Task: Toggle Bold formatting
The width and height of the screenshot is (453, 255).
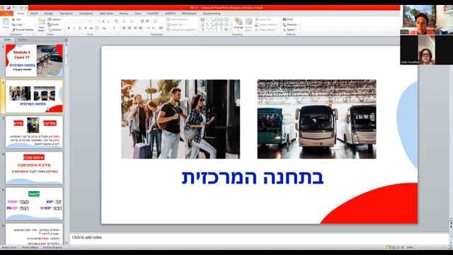Action: click(x=69, y=28)
